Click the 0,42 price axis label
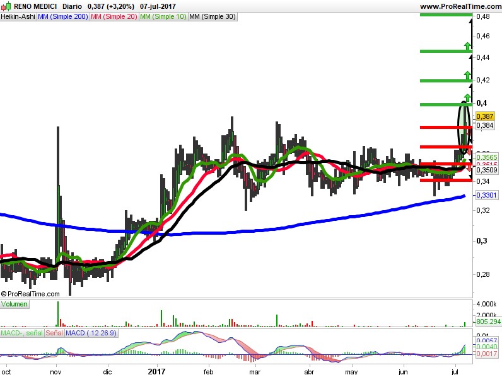Viewport: 502px width, 375px height. point(483,80)
